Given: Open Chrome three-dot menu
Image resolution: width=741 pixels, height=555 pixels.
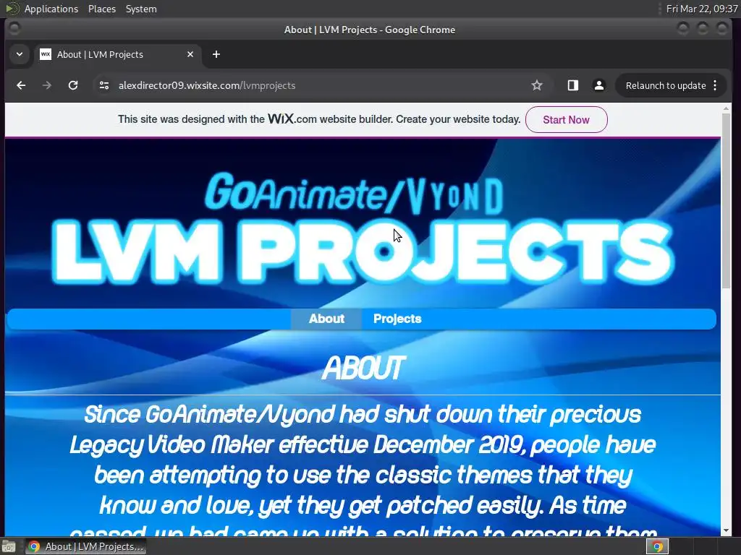Looking at the screenshot, I should click(715, 85).
